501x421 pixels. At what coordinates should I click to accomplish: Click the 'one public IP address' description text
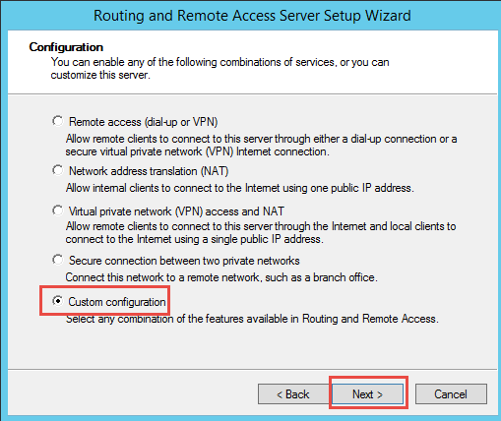239,188
